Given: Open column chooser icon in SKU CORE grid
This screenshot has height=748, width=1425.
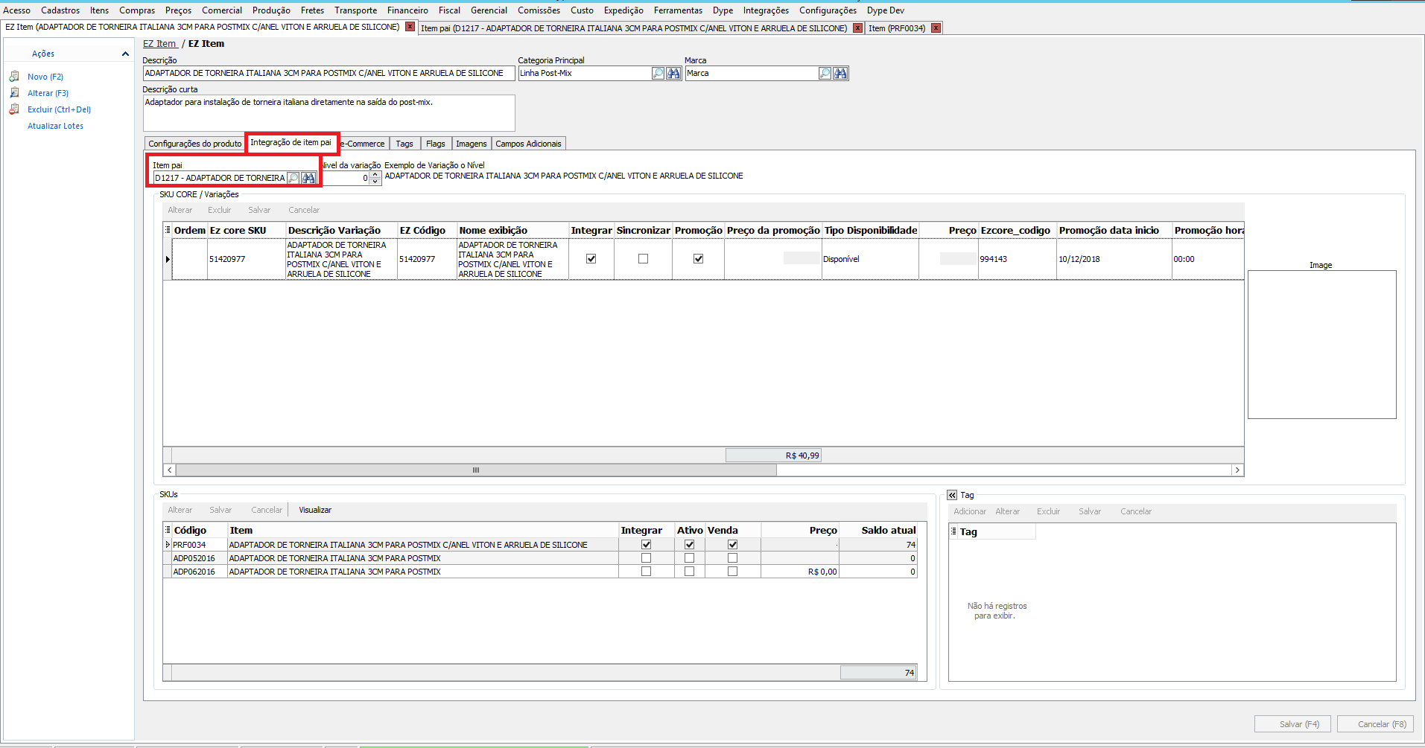Looking at the screenshot, I should tap(168, 230).
